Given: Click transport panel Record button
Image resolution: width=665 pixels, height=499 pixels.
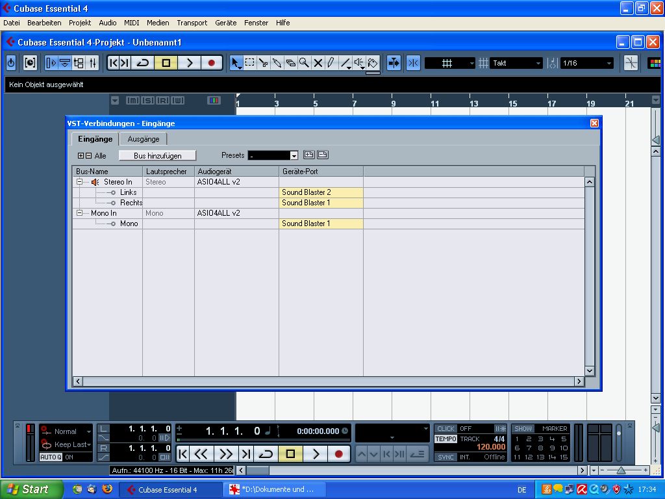Looking at the screenshot, I should point(338,454).
